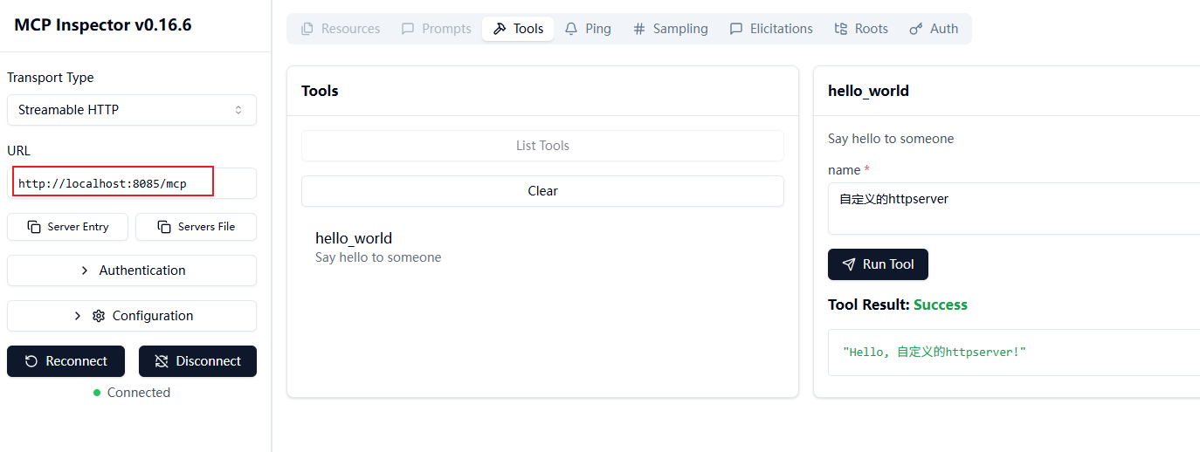The width and height of the screenshot is (1200, 452).
Task: Open the Resources tab
Action: [x=341, y=29]
